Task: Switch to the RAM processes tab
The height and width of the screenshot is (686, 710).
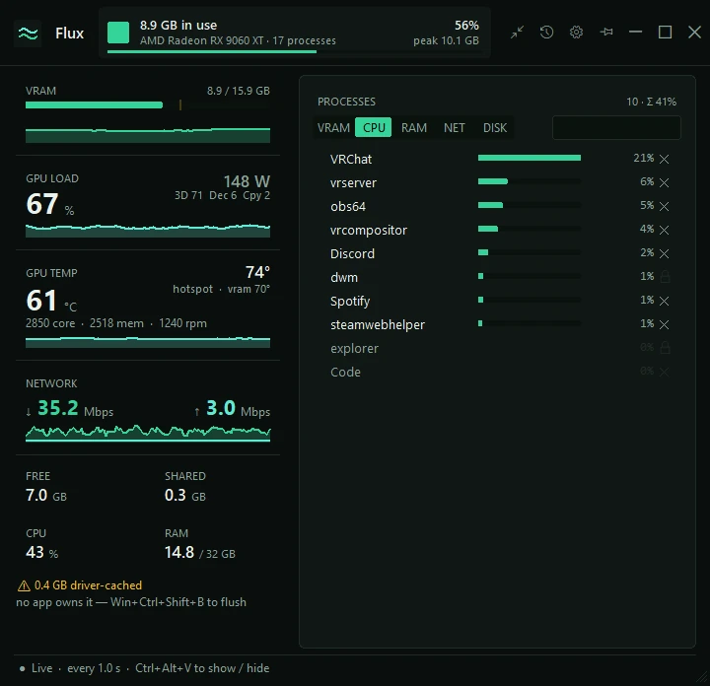Action: tap(414, 127)
